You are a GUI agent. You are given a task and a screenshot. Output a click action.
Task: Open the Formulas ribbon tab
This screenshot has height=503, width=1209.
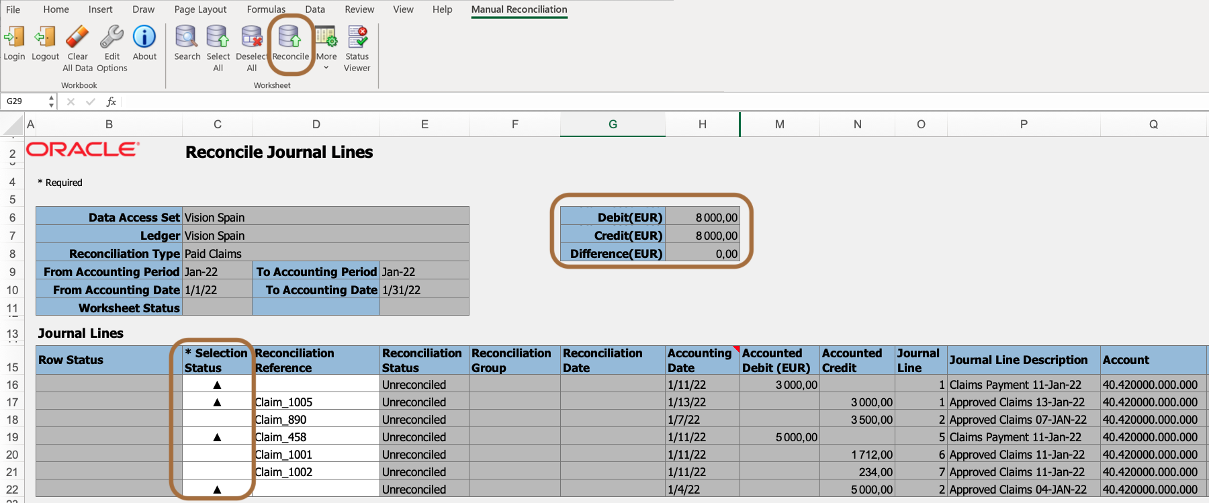click(x=266, y=9)
